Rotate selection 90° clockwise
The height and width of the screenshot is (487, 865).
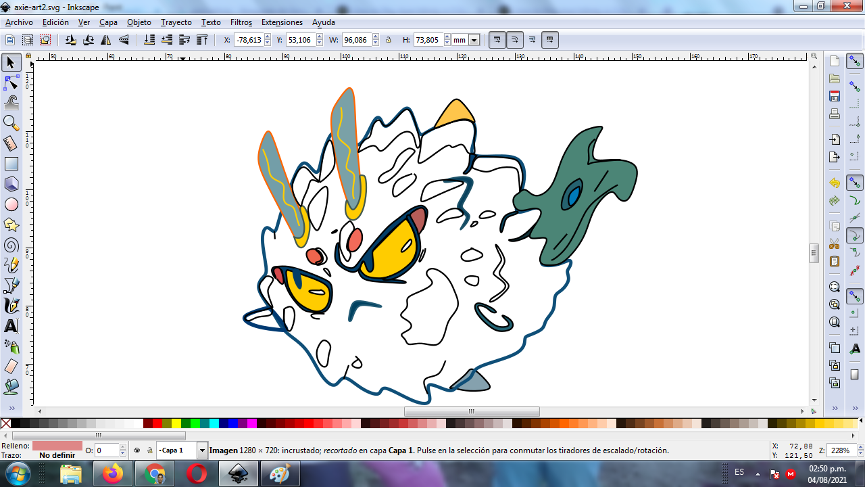pyautogui.click(x=89, y=40)
